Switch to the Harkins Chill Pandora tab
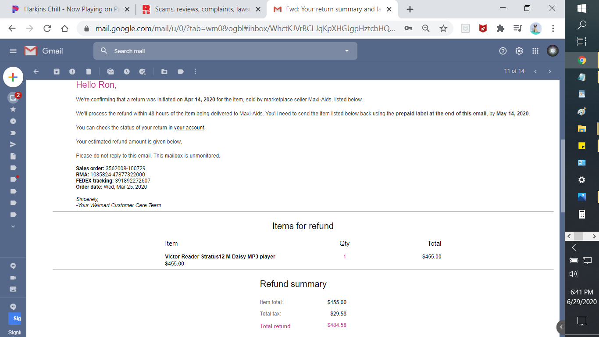 click(x=70, y=9)
